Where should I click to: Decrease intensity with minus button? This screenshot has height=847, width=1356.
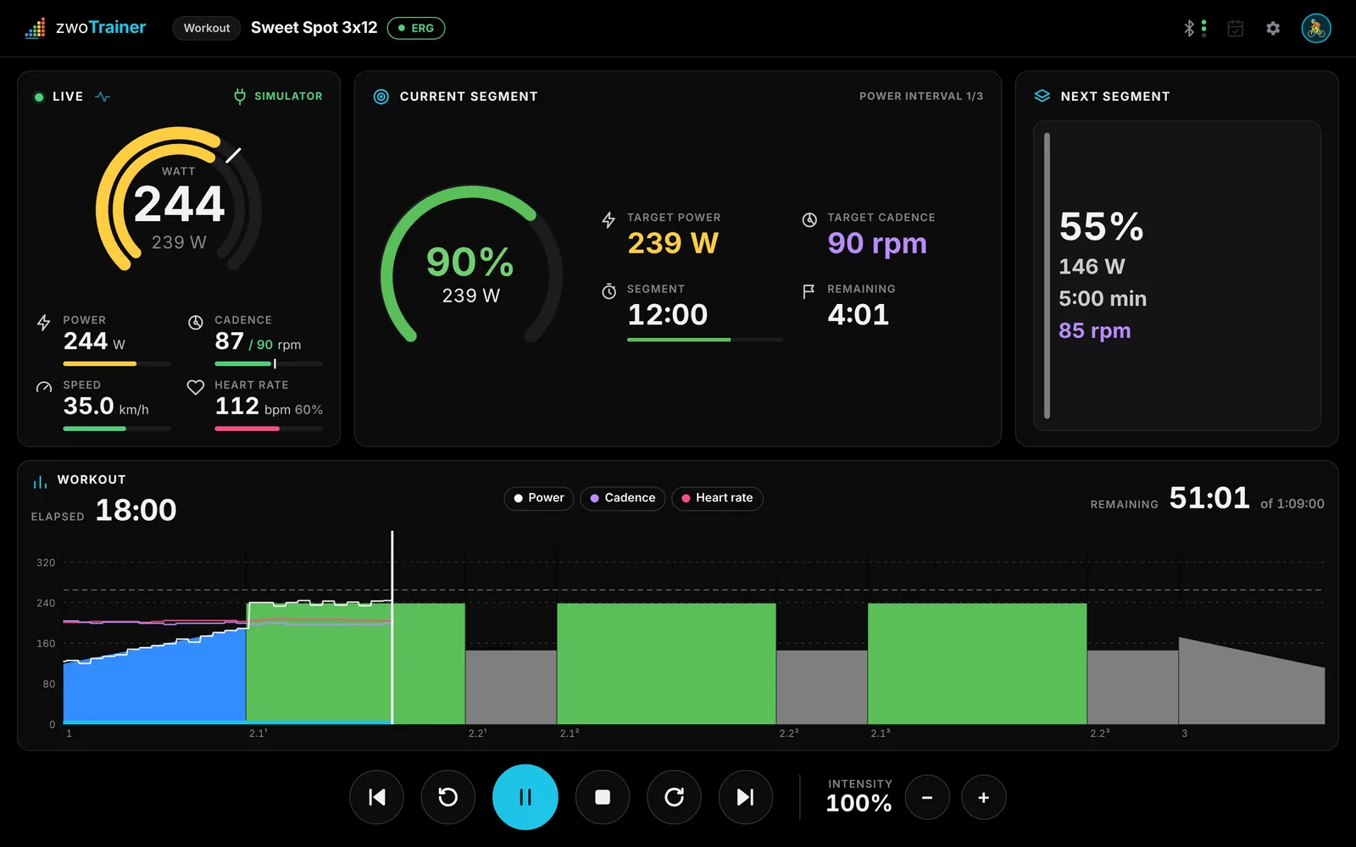pos(927,797)
